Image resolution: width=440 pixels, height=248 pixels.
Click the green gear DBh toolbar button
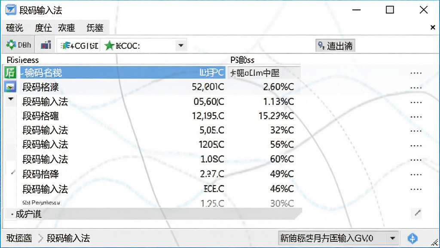tap(18, 45)
